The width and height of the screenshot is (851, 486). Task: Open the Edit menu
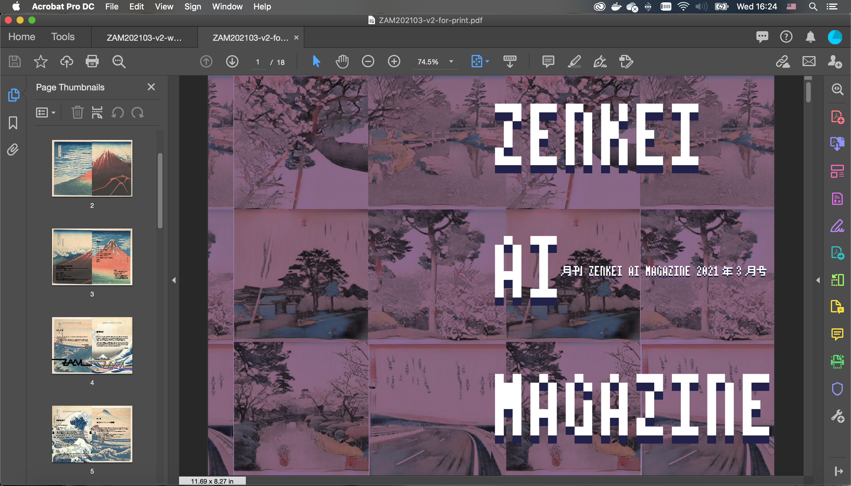coord(137,7)
